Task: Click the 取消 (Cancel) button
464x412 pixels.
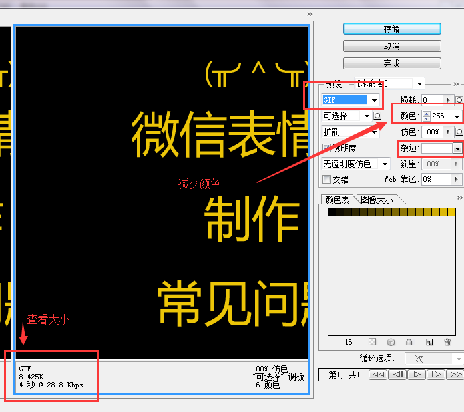Action: click(392, 46)
